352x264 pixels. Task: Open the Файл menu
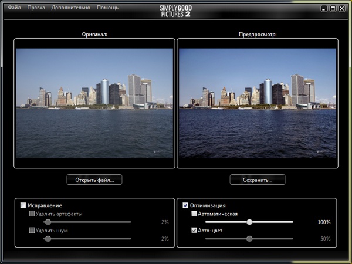pyautogui.click(x=14, y=8)
